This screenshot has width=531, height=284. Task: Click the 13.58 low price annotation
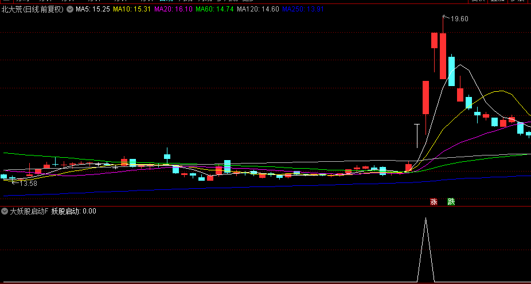click(x=29, y=184)
